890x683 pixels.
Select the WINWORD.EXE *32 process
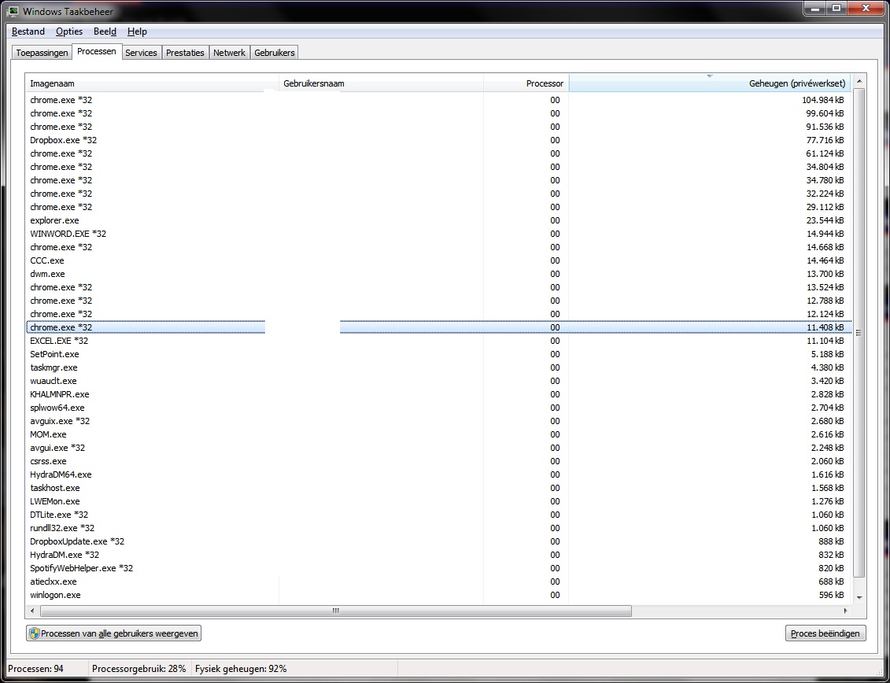(x=438, y=234)
